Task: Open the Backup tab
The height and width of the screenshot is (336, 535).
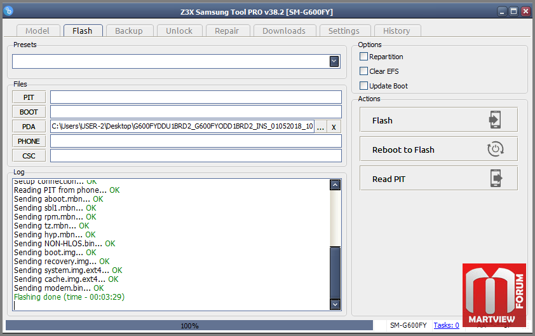Action: 130,31
